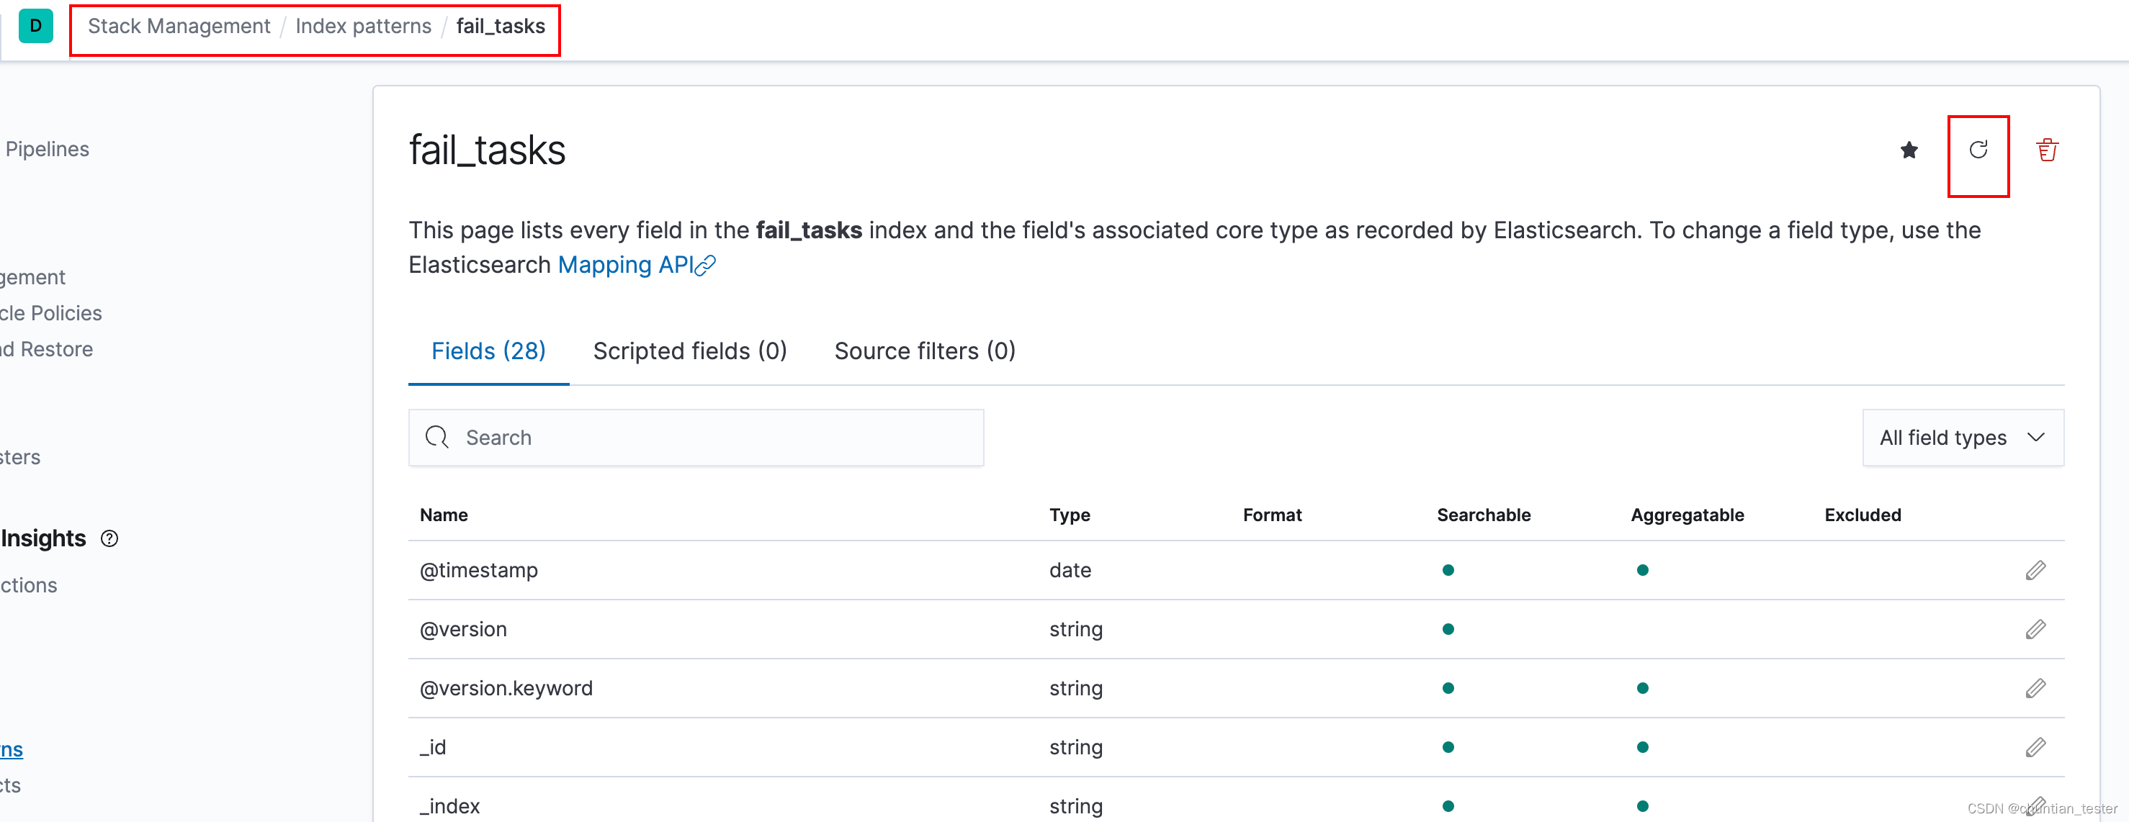Delete index pattern with red trash icon
Viewport: 2129px width, 822px height.
click(2046, 150)
